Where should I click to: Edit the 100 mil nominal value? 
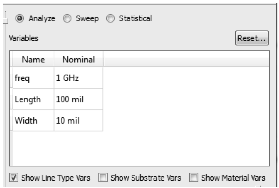(78, 99)
